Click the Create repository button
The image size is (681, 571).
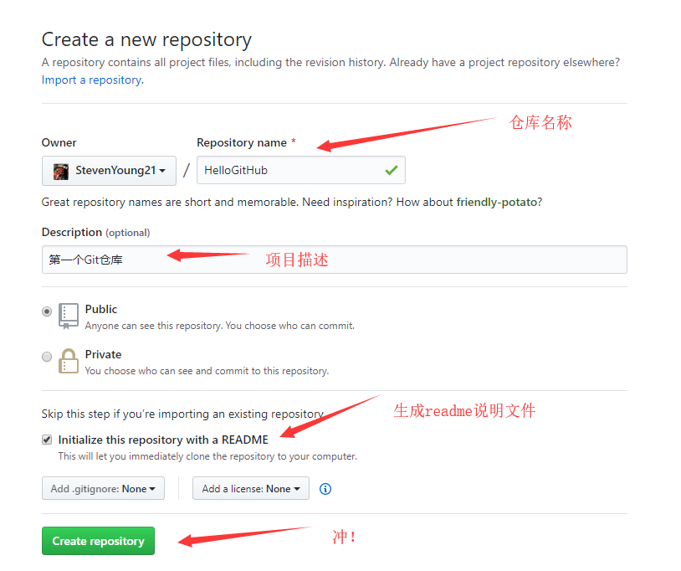98,541
